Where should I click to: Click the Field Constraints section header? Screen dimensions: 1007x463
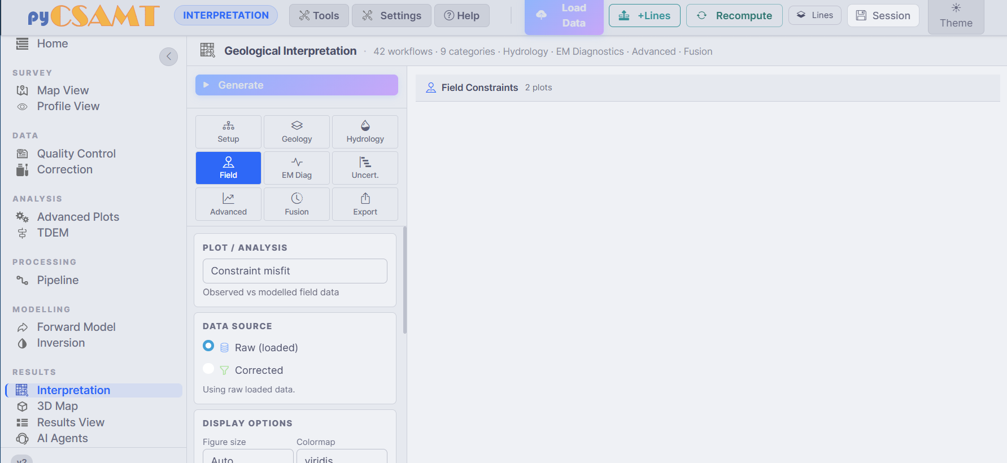coord(708,88)
